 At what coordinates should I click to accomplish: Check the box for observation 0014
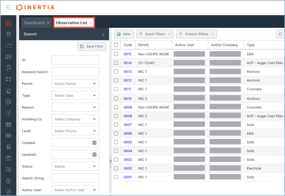[116, 63]
